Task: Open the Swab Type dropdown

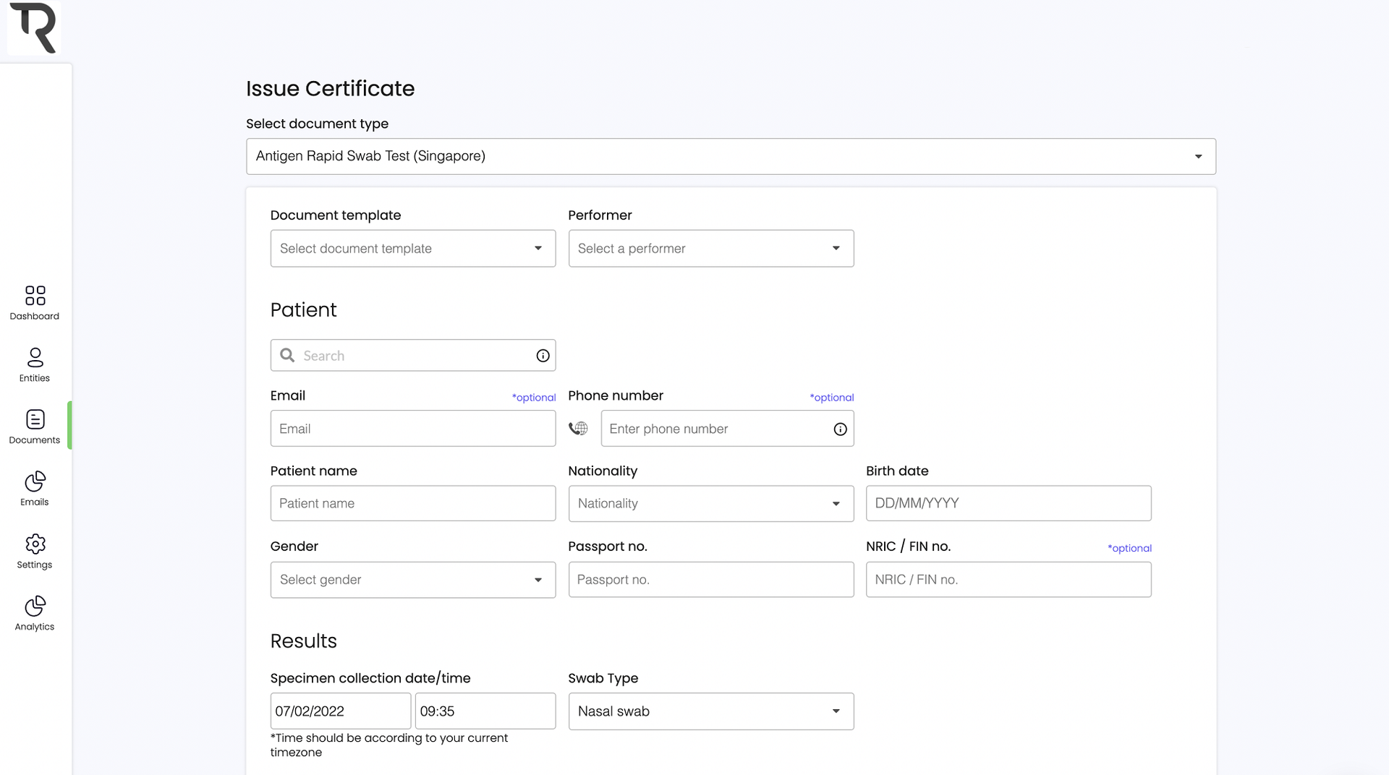Action: 711,711
